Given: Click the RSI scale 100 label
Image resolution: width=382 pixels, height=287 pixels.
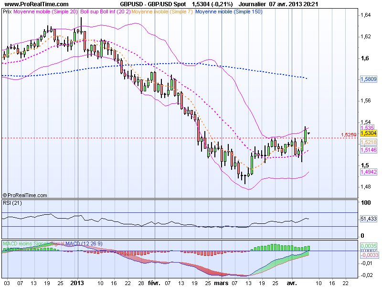Looking at the screenshot, I should (x=366, y=202).
